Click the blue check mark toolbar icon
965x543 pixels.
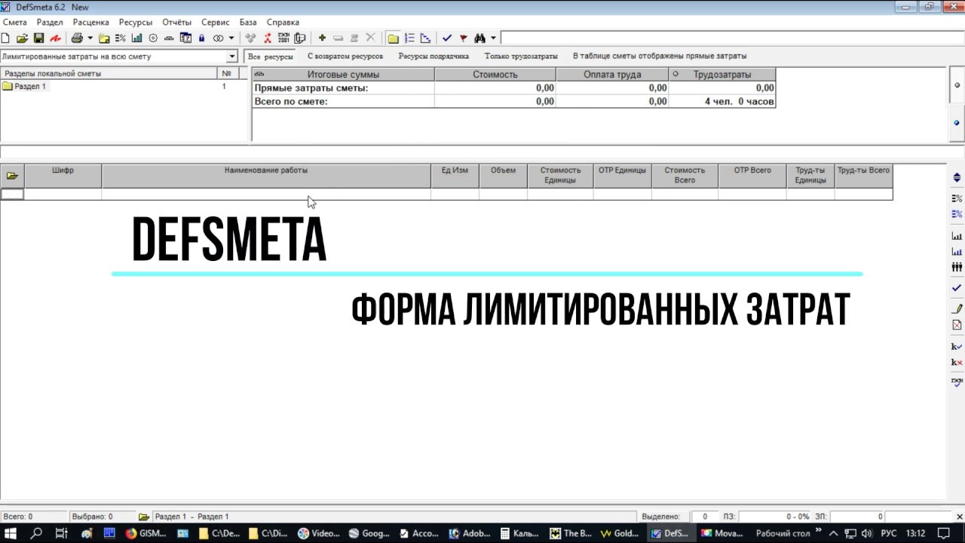(x=447, y=38)
